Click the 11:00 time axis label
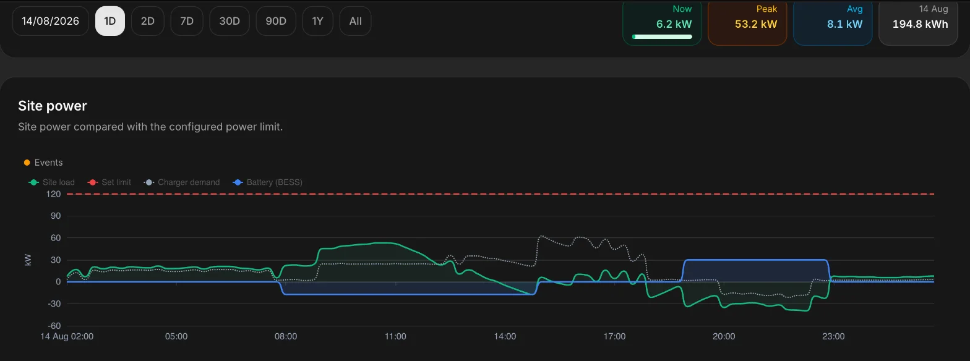970x361 pixels. (395, 337)
